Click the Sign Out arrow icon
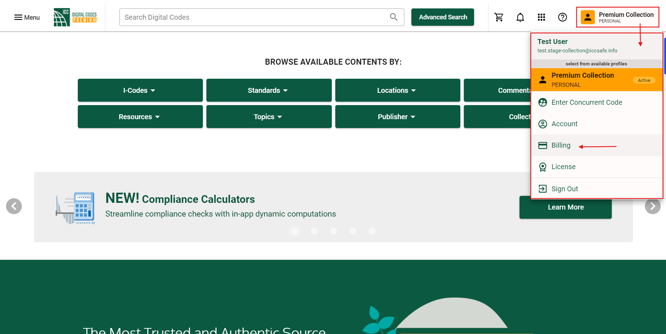Screen dimensions: 666x334 click(543, 189)
